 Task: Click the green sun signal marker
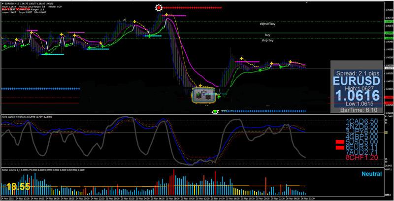pyautogui.click(x=215, y=112)
